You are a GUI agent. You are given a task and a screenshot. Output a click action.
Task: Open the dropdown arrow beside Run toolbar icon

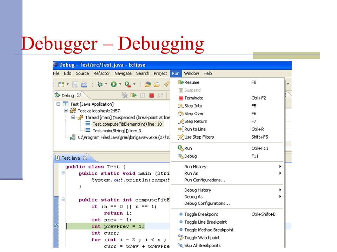pyautogui.click(x=120, y=84)
